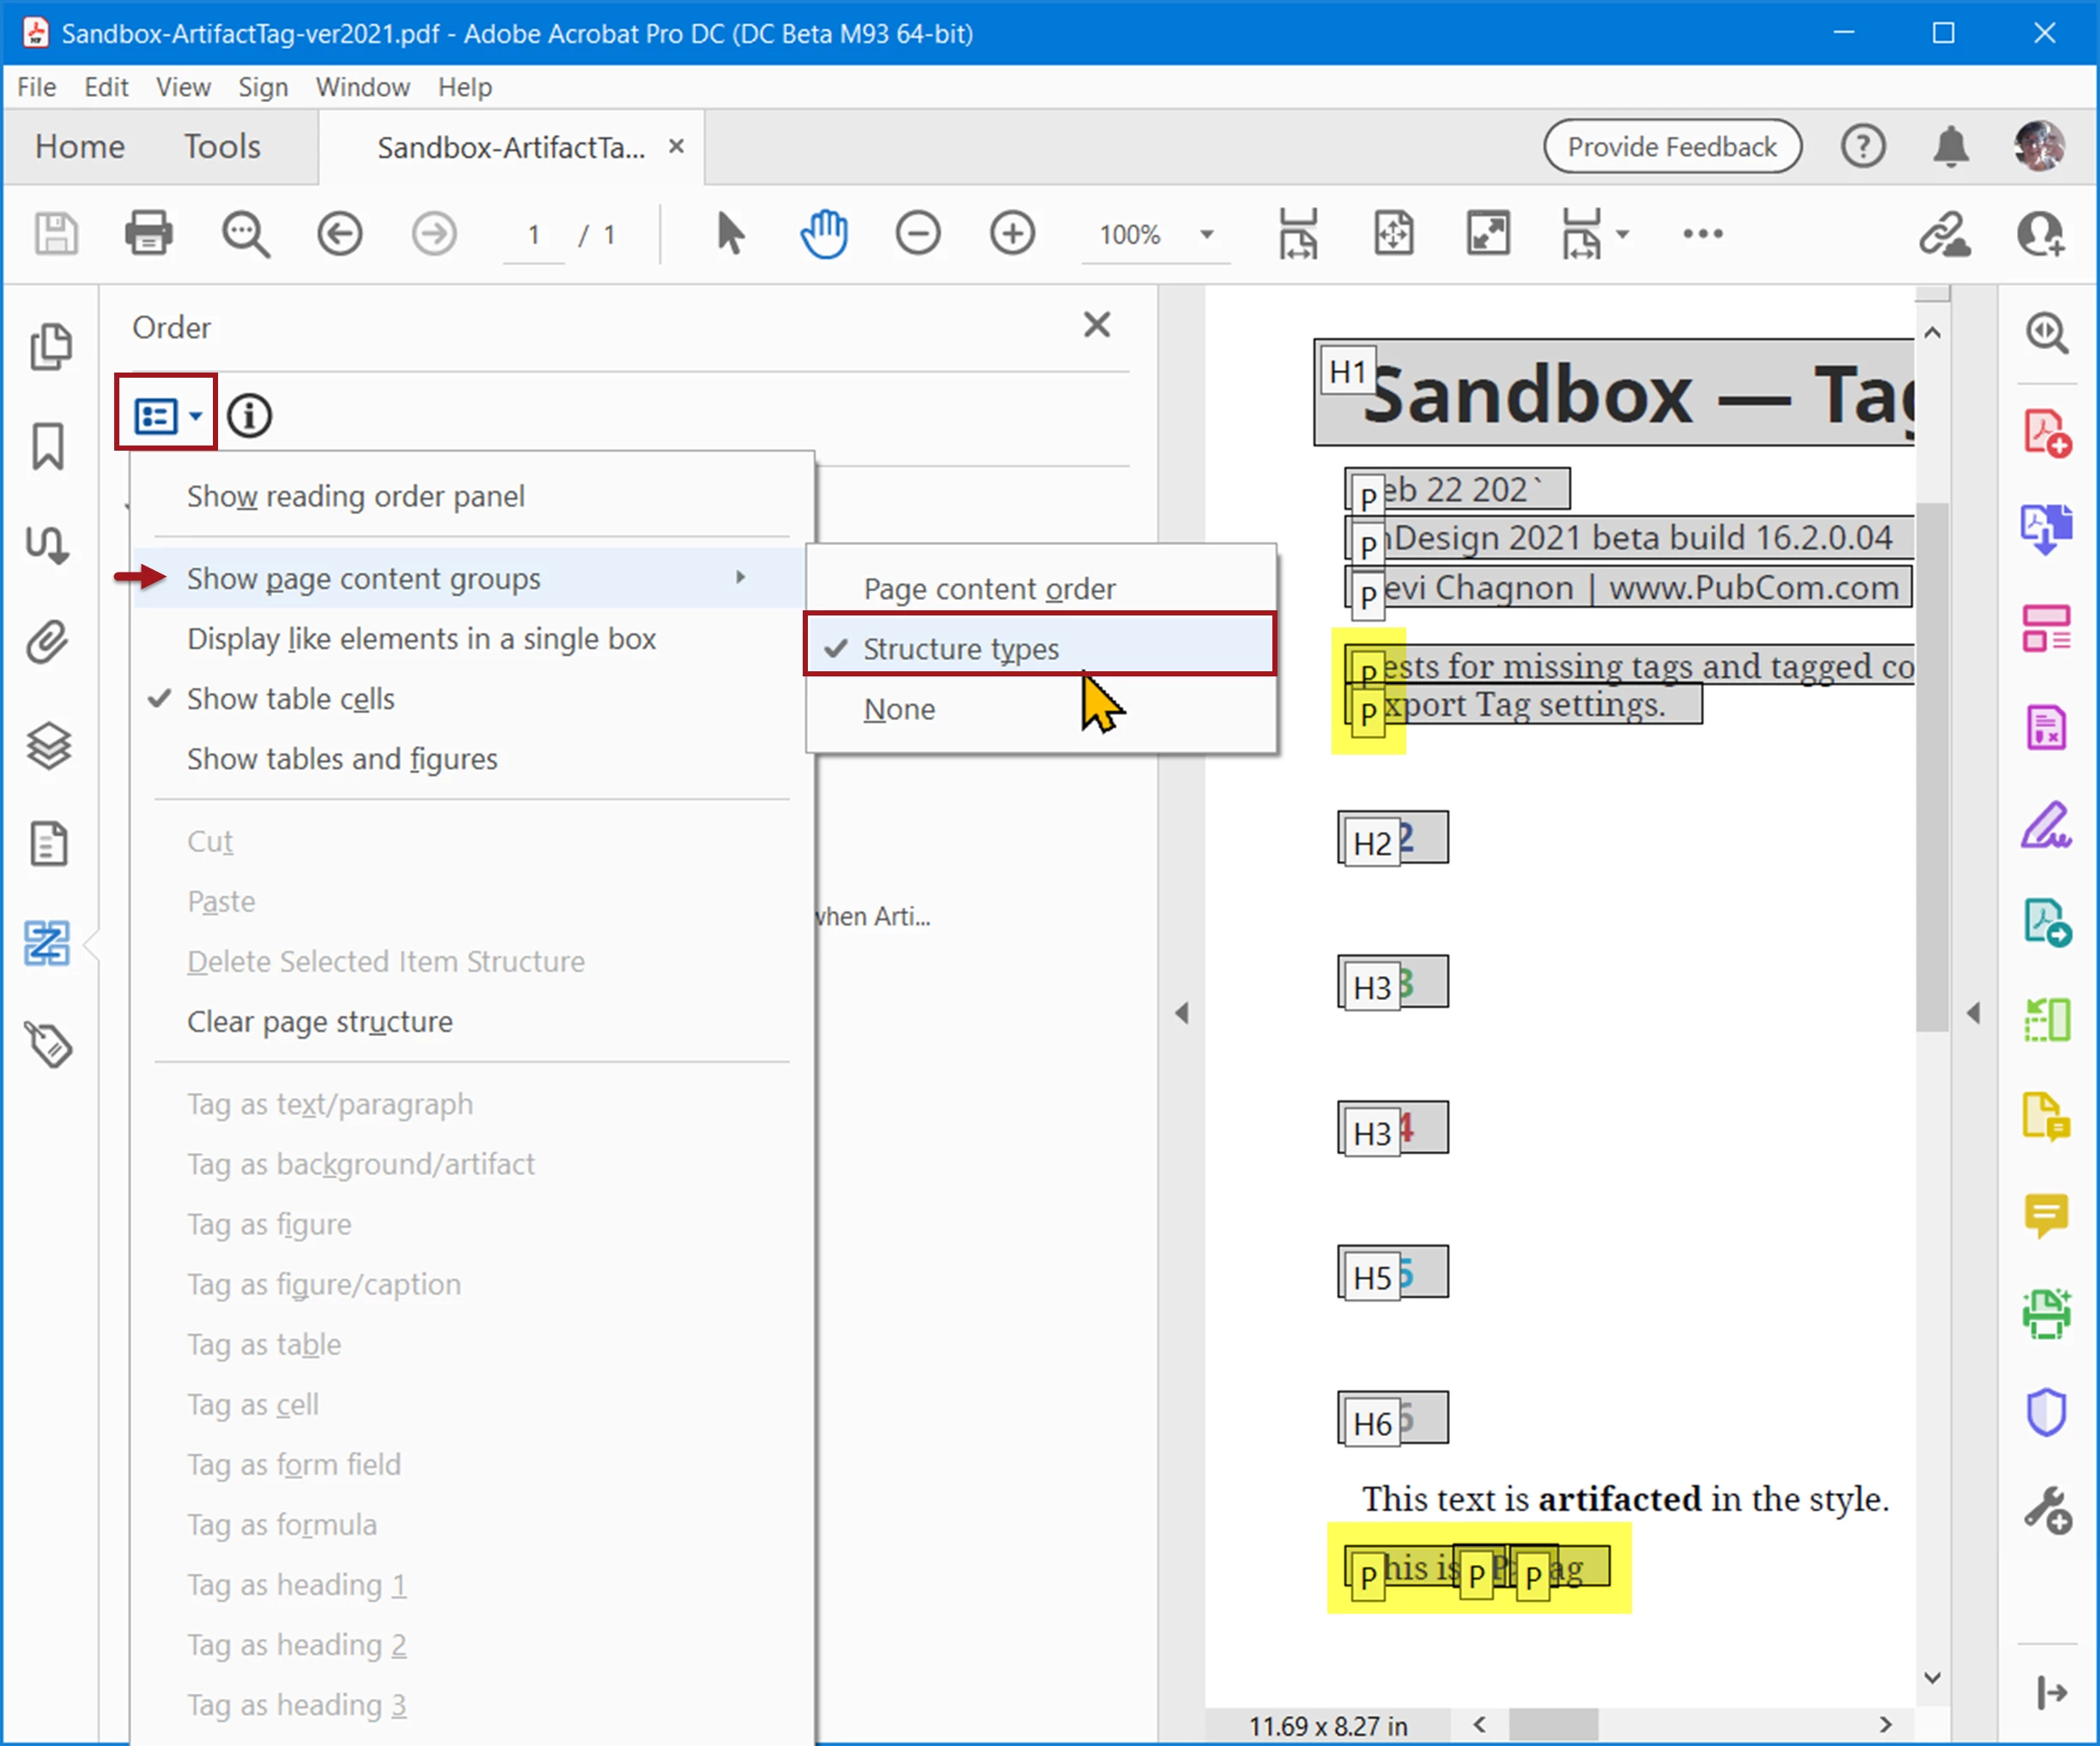Image resolution: width=2100 pixels, height=1746 pixels.
Task: Open the Create PDF tool in right pane
Action: pyautogui.click(x=2046, y=433)
